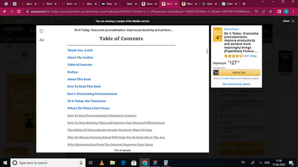
Task: Open How To Beat Procrastination (backed by science)
Action: tap(102, 116)
